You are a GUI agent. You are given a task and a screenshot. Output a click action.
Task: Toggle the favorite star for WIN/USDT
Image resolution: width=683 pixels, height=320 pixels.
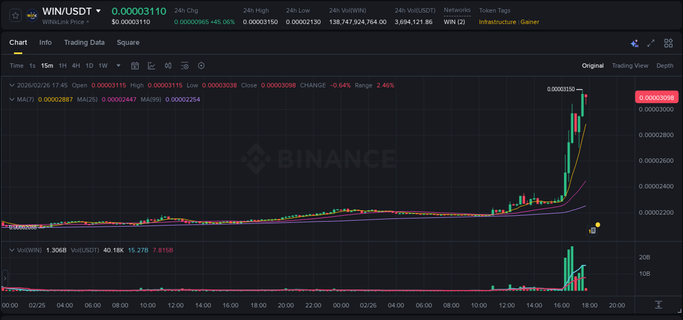[x=15, y=15]
